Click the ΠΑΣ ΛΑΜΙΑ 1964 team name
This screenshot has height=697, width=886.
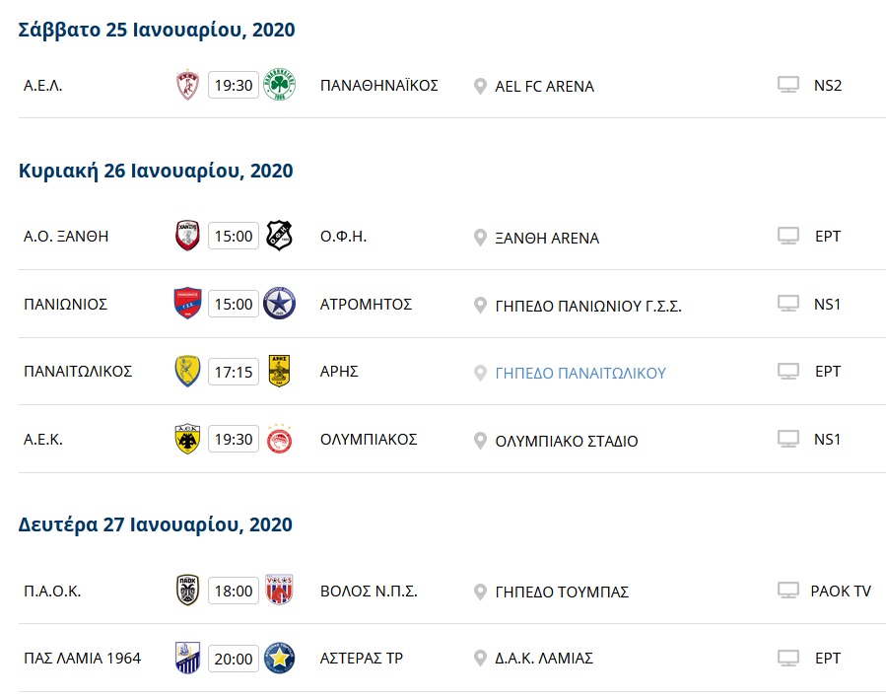pos(82,658)
